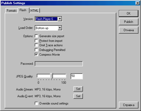Select the Flash tab
This screenshot has width=141, height=111.
point(23,10)
